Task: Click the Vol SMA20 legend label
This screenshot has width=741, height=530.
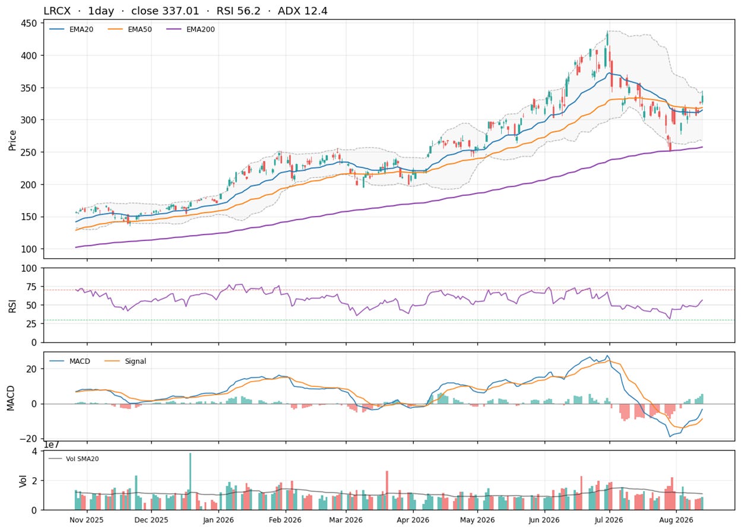Action: [x=82, y=458]
